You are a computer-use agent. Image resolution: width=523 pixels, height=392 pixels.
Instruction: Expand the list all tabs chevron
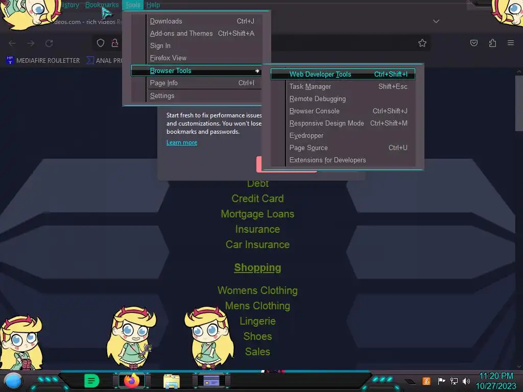[x=436, y=21]
